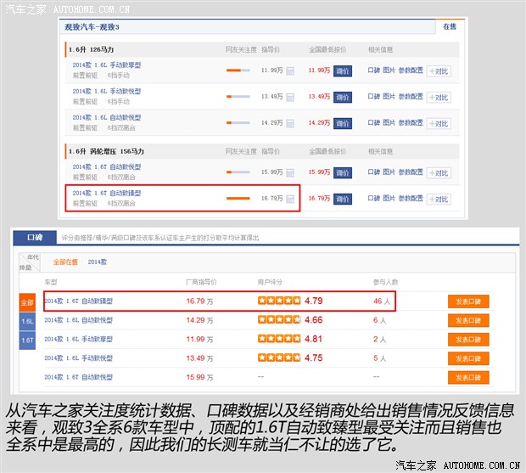Image resolution: width=526 pixels, height=473 pixels.
Task: Click star rating icons for the 4.66 score
Action: (x=279, y=320)
